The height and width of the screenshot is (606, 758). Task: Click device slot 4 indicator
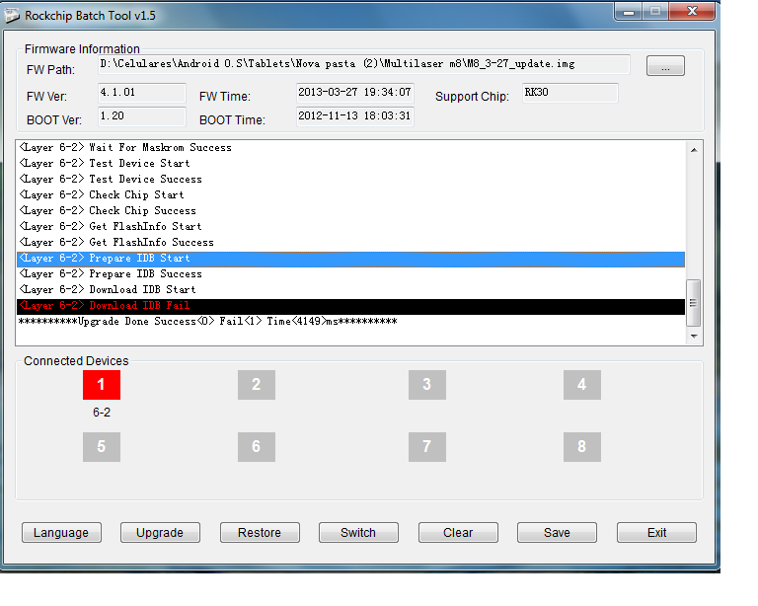(x=581, y=385)
